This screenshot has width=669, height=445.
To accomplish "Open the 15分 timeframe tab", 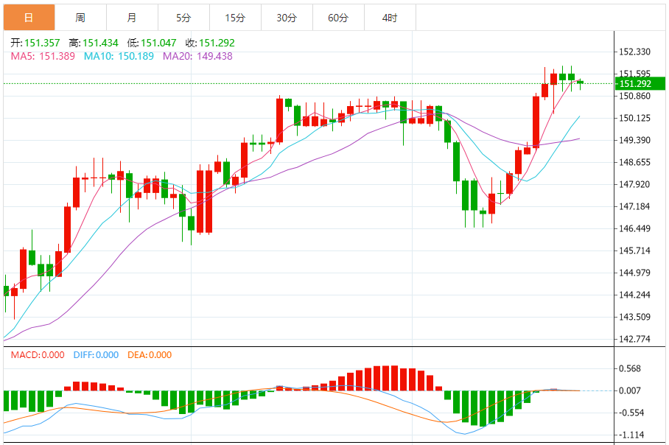I will tap(236, 18).
